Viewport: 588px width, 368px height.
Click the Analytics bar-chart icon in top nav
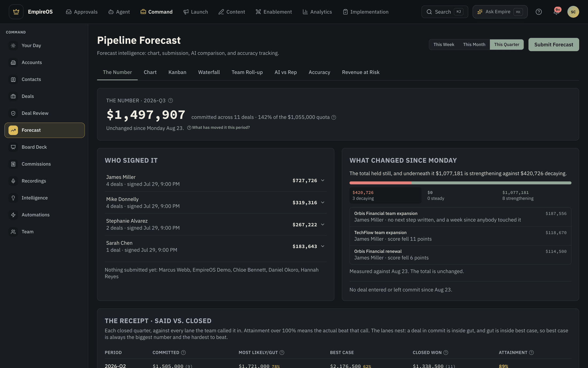[305, 12]
